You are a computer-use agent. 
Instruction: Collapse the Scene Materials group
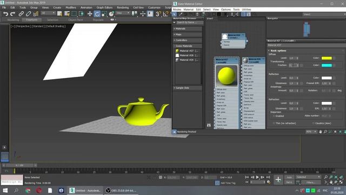click(x=188, y=46)
